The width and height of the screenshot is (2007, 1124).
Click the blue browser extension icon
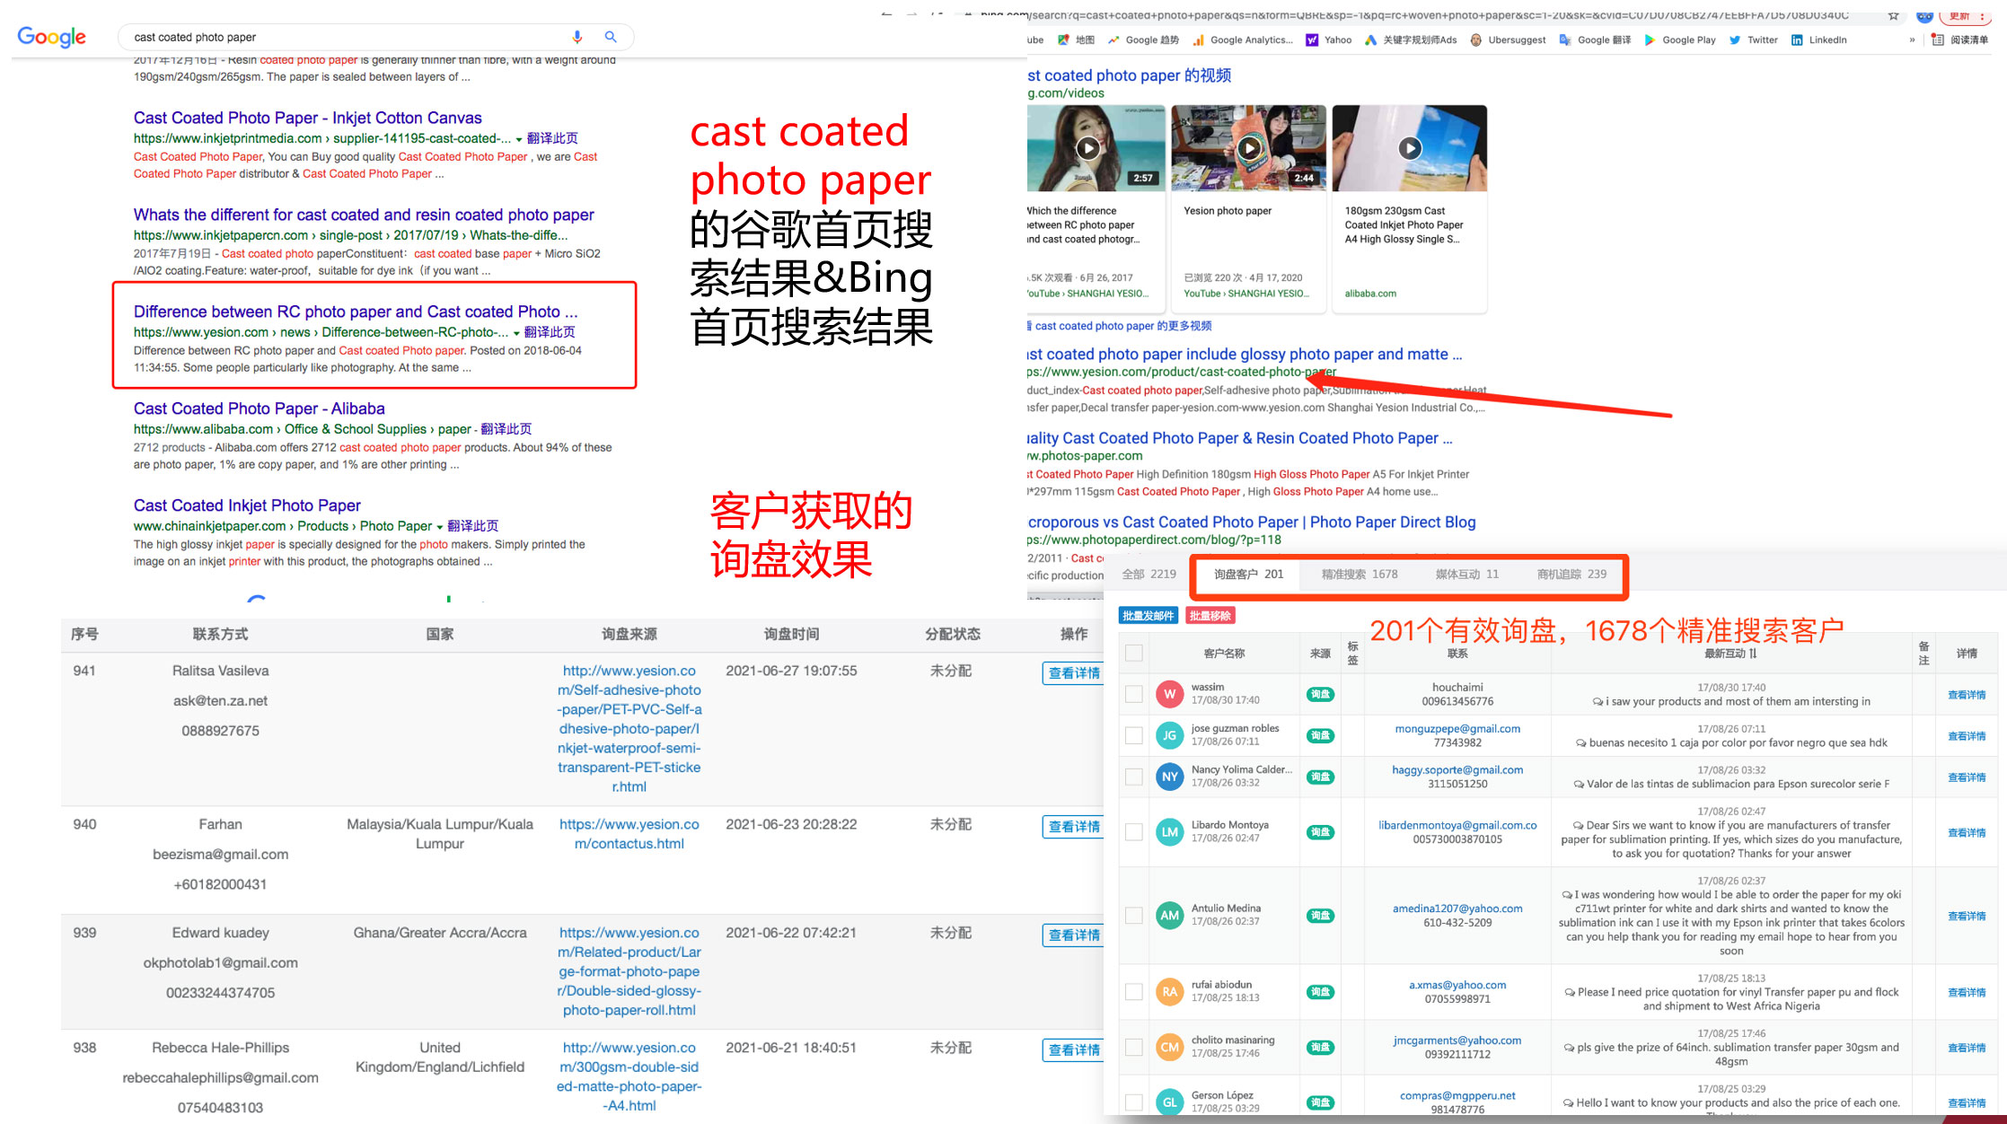(x=1924, y=15)
